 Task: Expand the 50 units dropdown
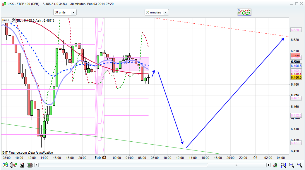[65, 12]
